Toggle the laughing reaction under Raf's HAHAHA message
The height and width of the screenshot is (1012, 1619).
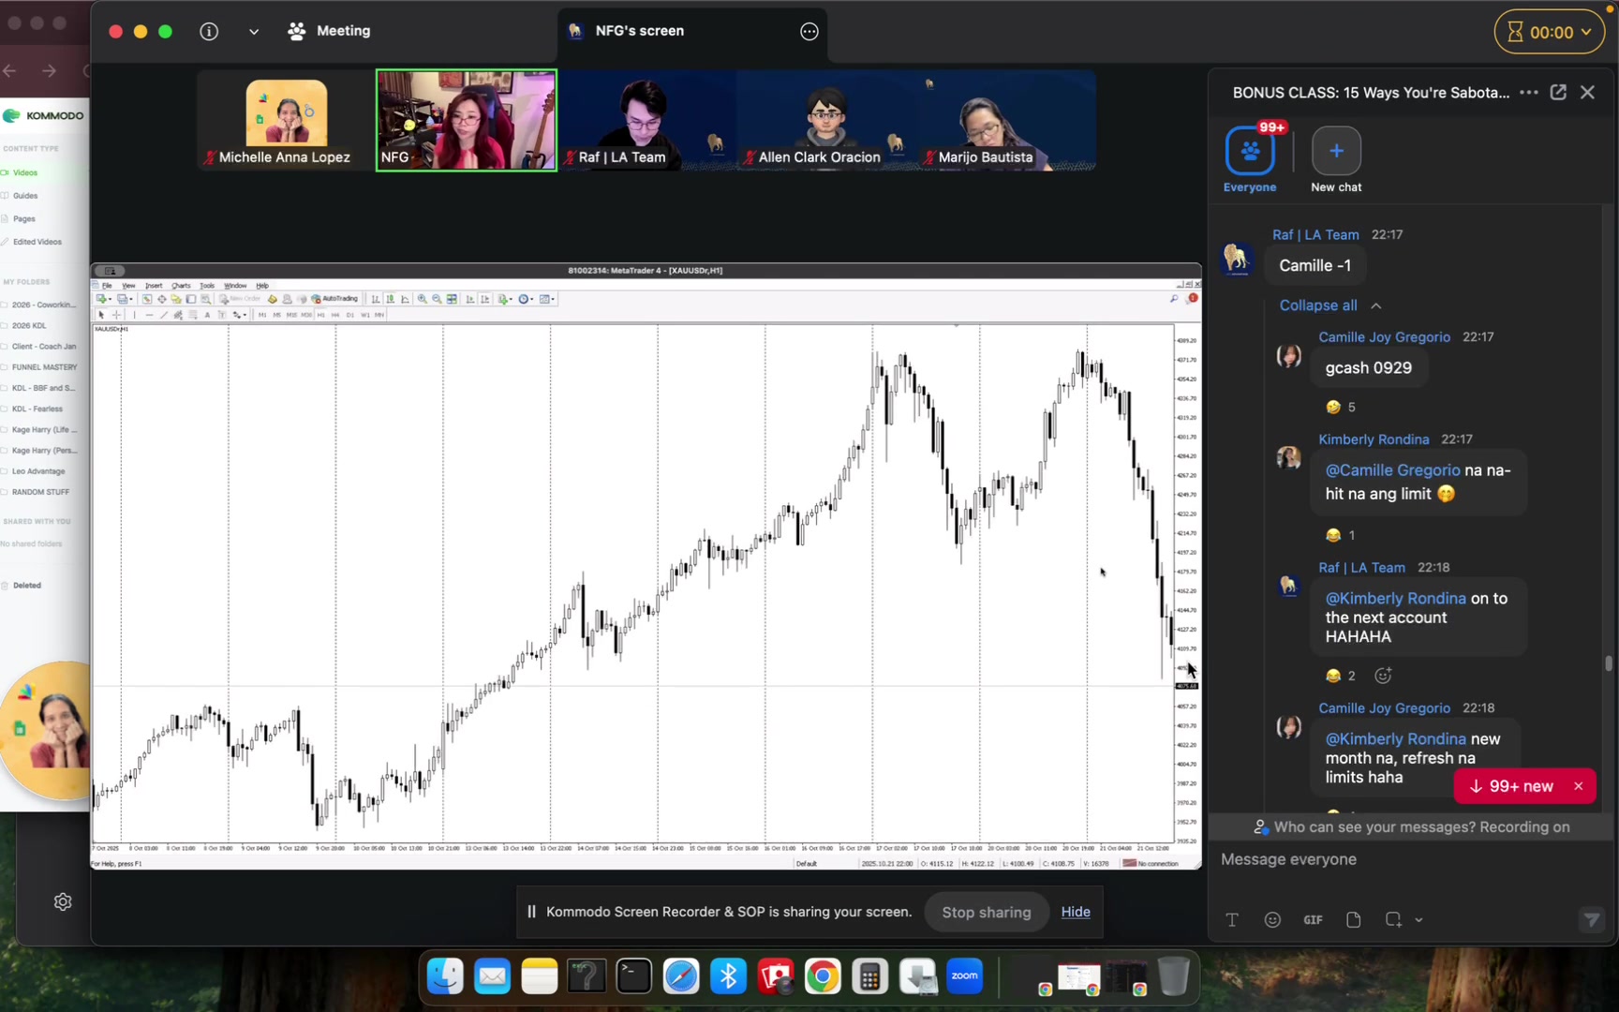coord(1341,676)
